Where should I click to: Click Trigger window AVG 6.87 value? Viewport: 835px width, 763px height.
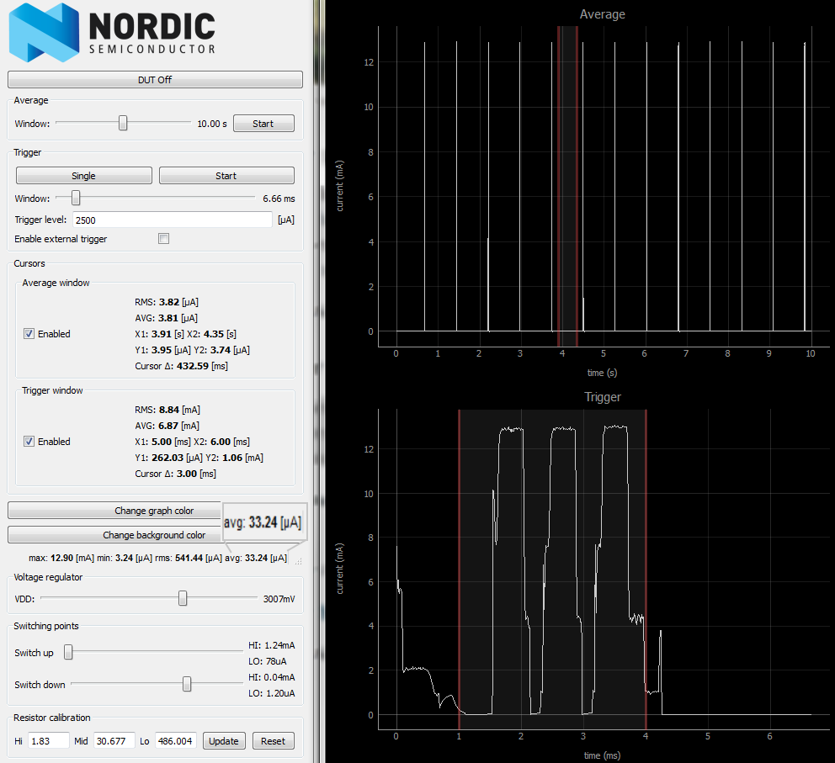coord(168,426)
